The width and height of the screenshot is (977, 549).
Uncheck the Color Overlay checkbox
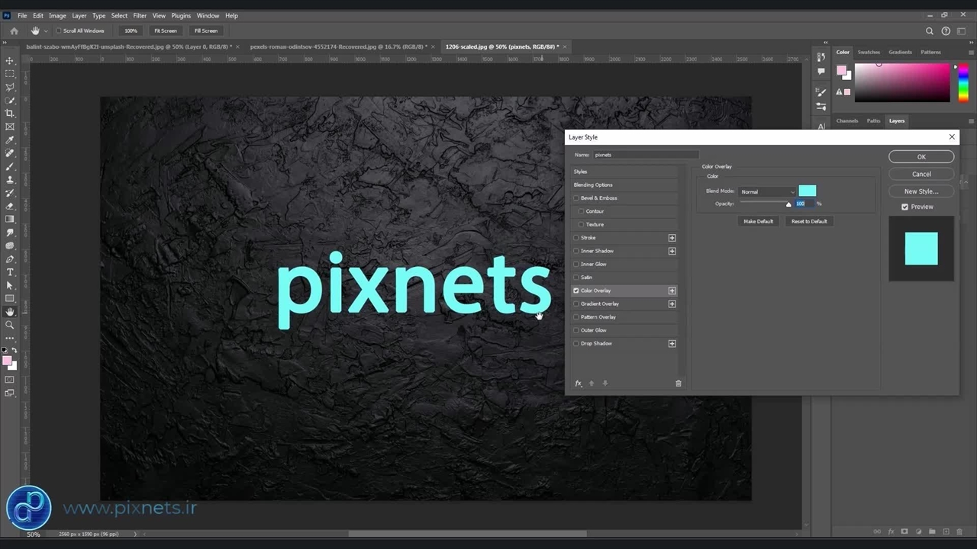coord(576,291)
